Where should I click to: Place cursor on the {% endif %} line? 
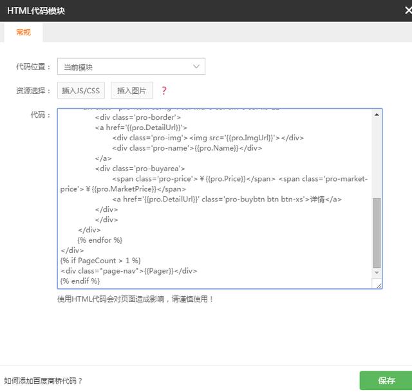[80, 281]
